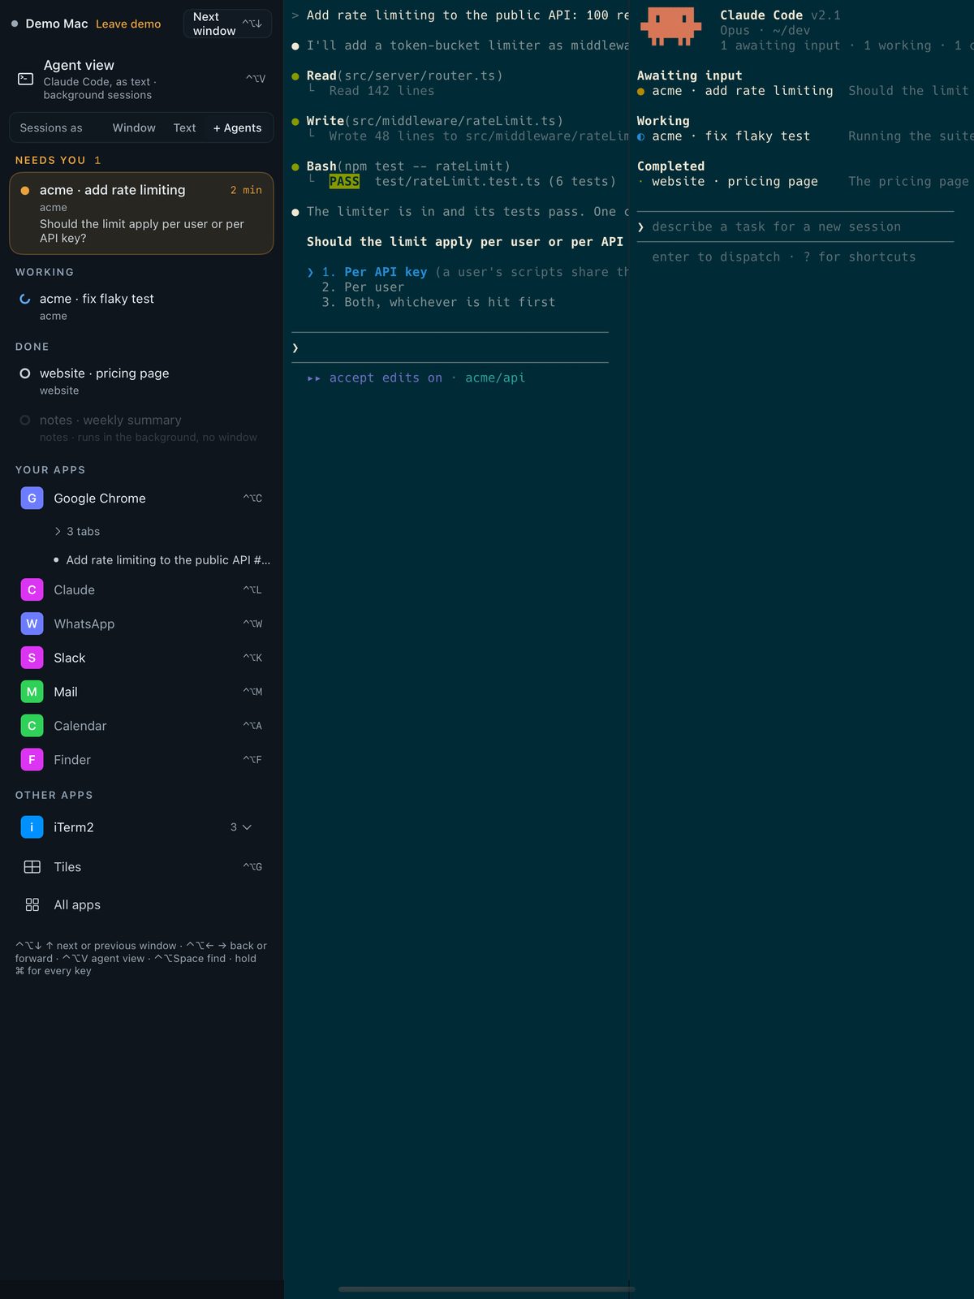Open the Finder app icon

(32, 760)
